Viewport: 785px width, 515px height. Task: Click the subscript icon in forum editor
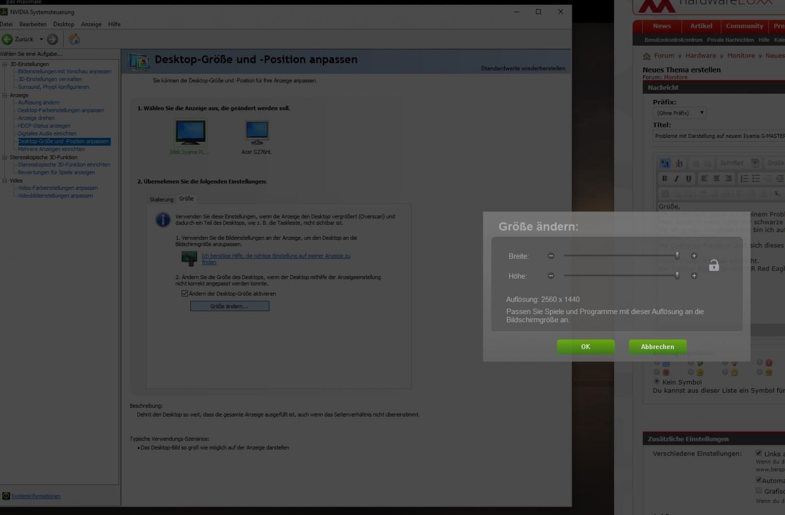tap(777, 194)
